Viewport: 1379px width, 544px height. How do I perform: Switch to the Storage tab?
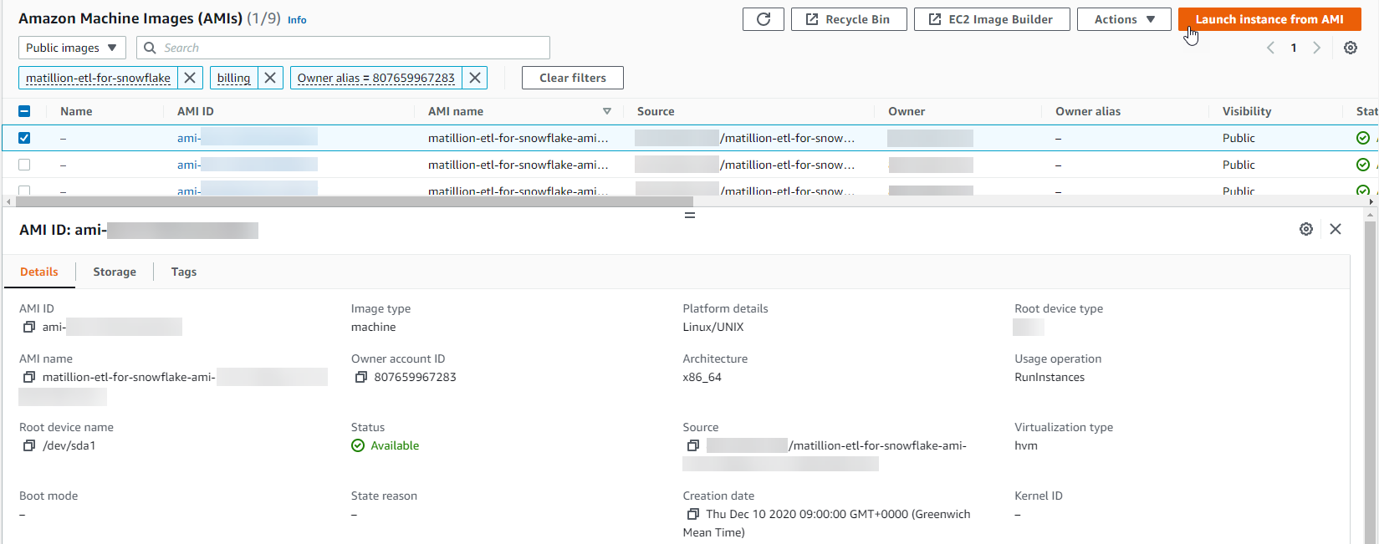[x=115, y=272]
